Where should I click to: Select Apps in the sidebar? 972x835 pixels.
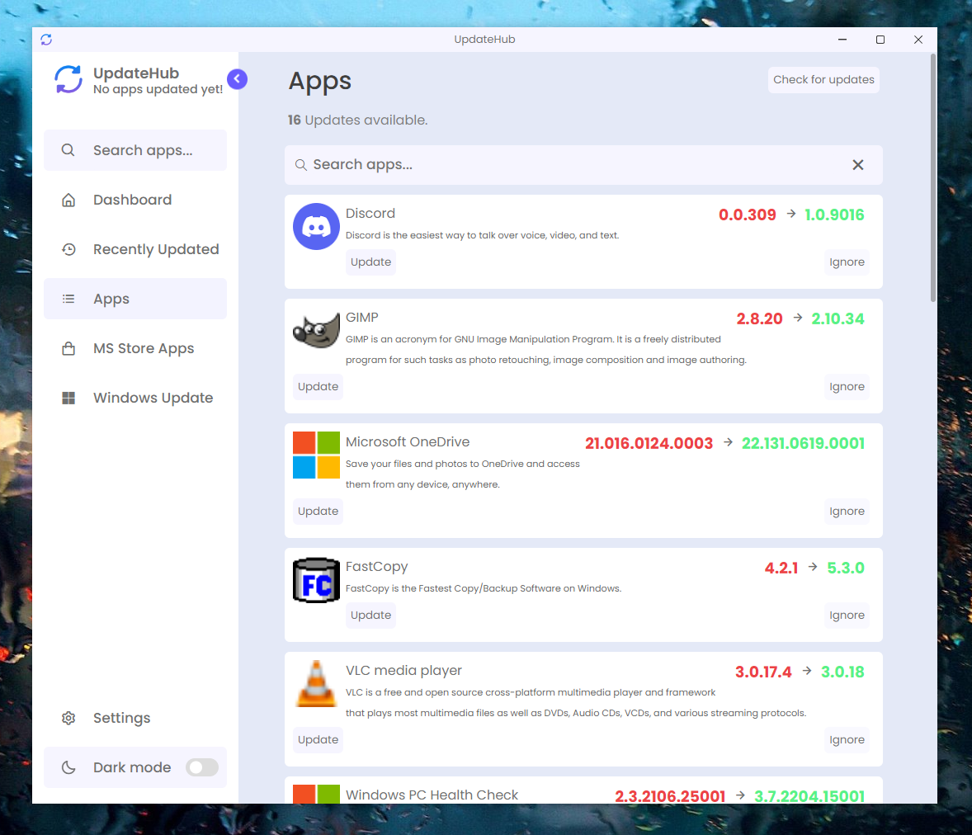pos(135,299)
